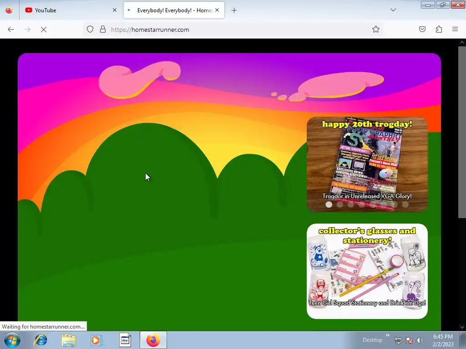This screenshot has height=349, width=466.
Task: Click the Trogdor in Unreleased VGA Glory! caption
Action: coord(367,196)
